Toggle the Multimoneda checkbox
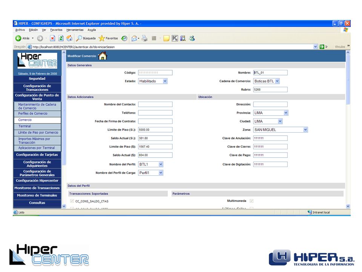This screenshot has height=272, width=362. (252, 201)
